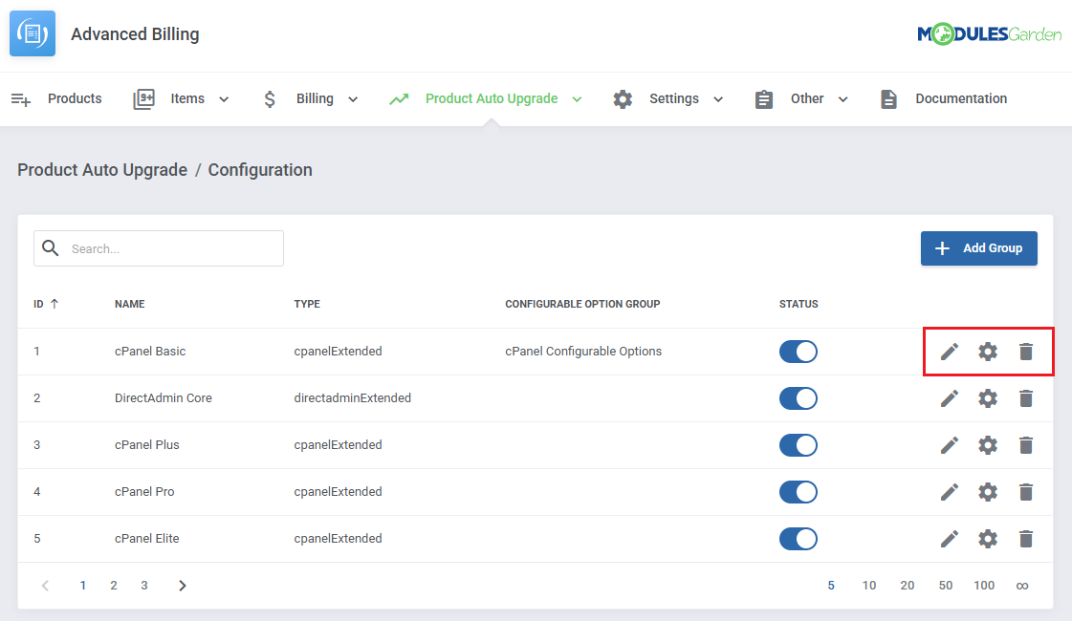Toggle status switch for cPanel Basic

[x=798, y=352]
